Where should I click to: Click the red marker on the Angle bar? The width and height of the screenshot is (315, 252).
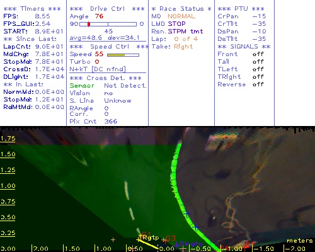coord(89,24)
